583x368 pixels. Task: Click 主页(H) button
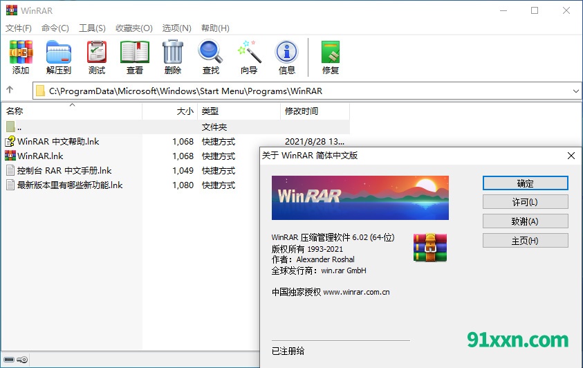pyautogui.click(x=526, y=241)
